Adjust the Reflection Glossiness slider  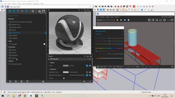click(x=77, y=75)
